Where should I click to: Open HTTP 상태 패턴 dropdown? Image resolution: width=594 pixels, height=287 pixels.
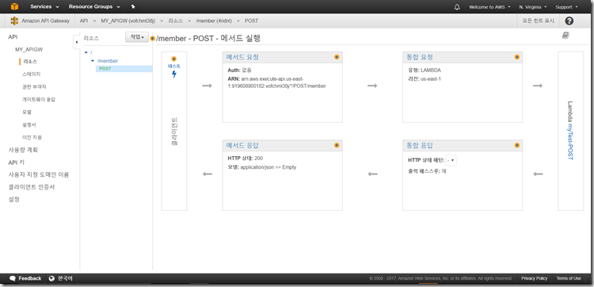pos(451,160)
